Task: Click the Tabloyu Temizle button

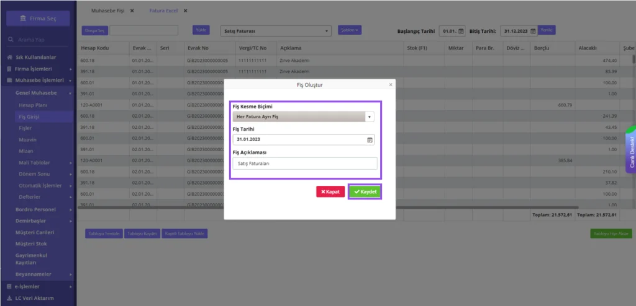Action: [104, 234]
